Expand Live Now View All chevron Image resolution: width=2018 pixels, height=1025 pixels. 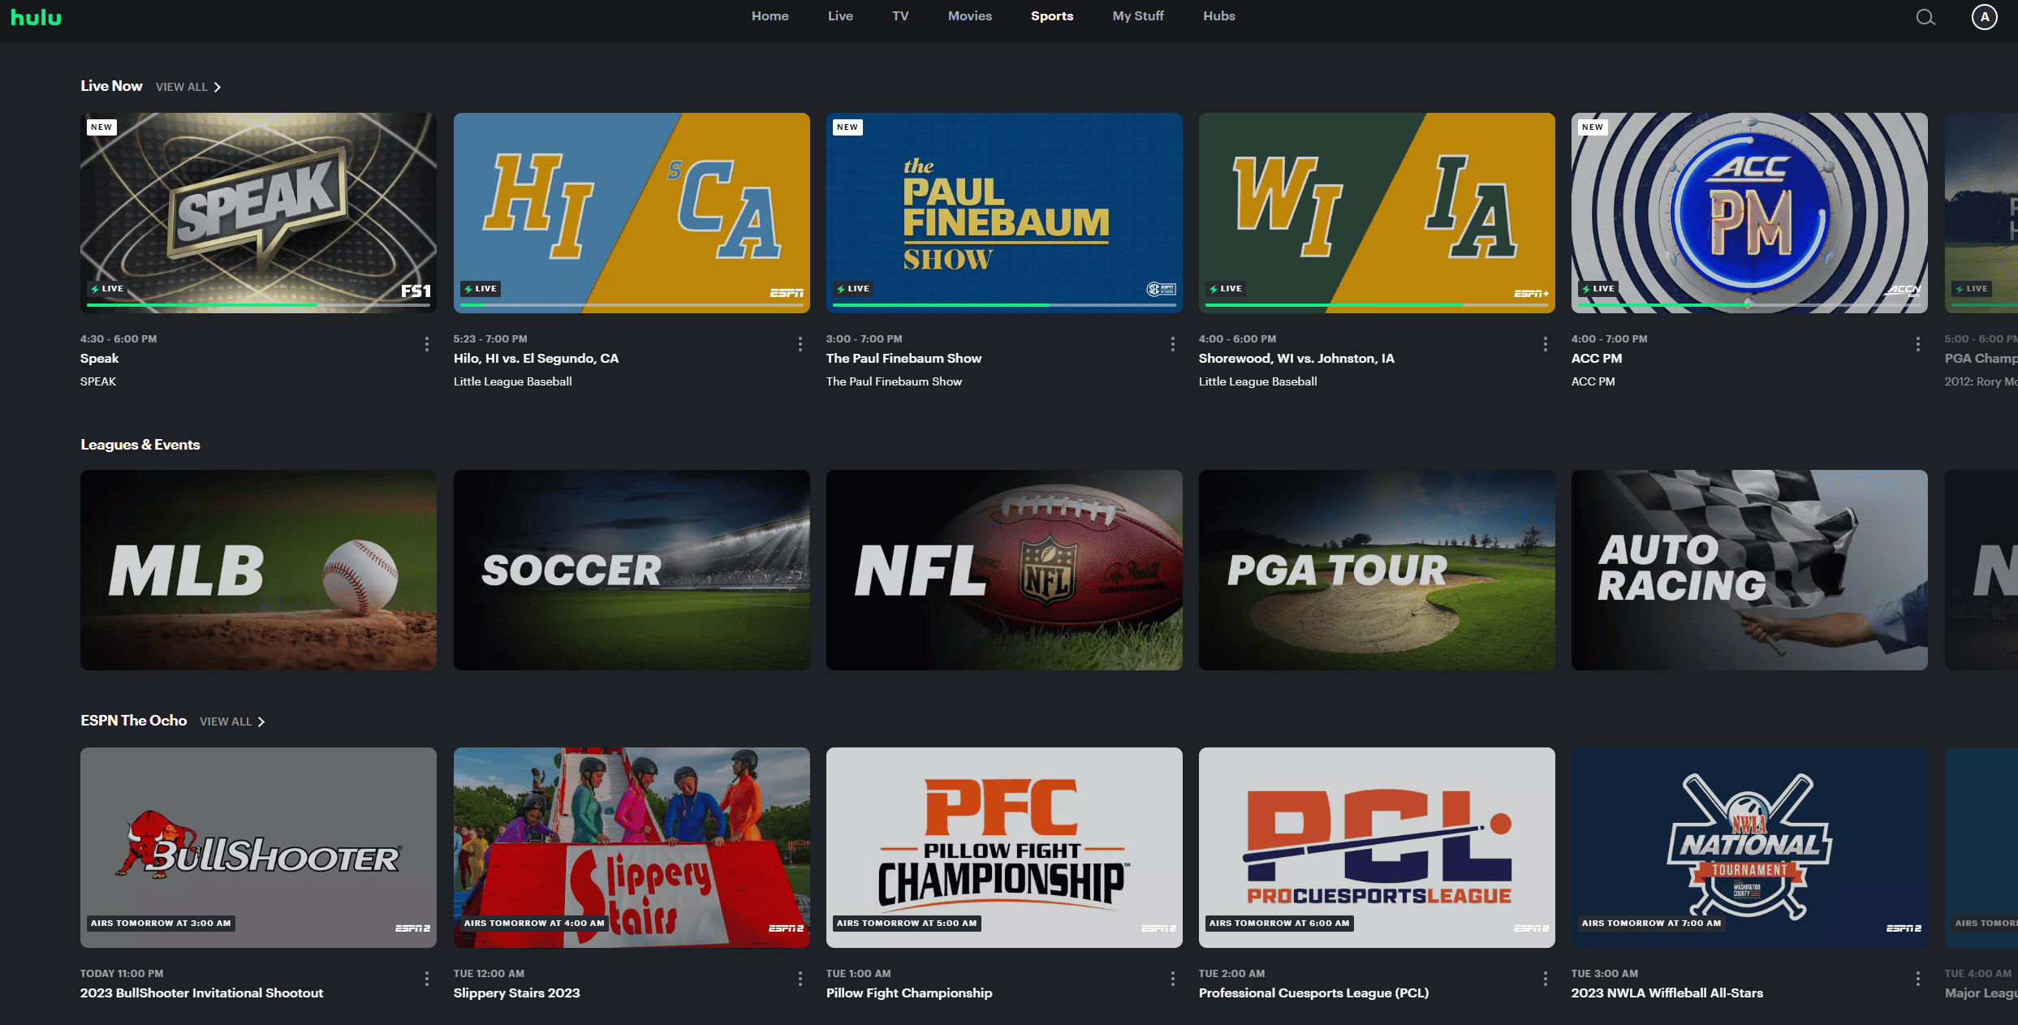tap(217, 87)
